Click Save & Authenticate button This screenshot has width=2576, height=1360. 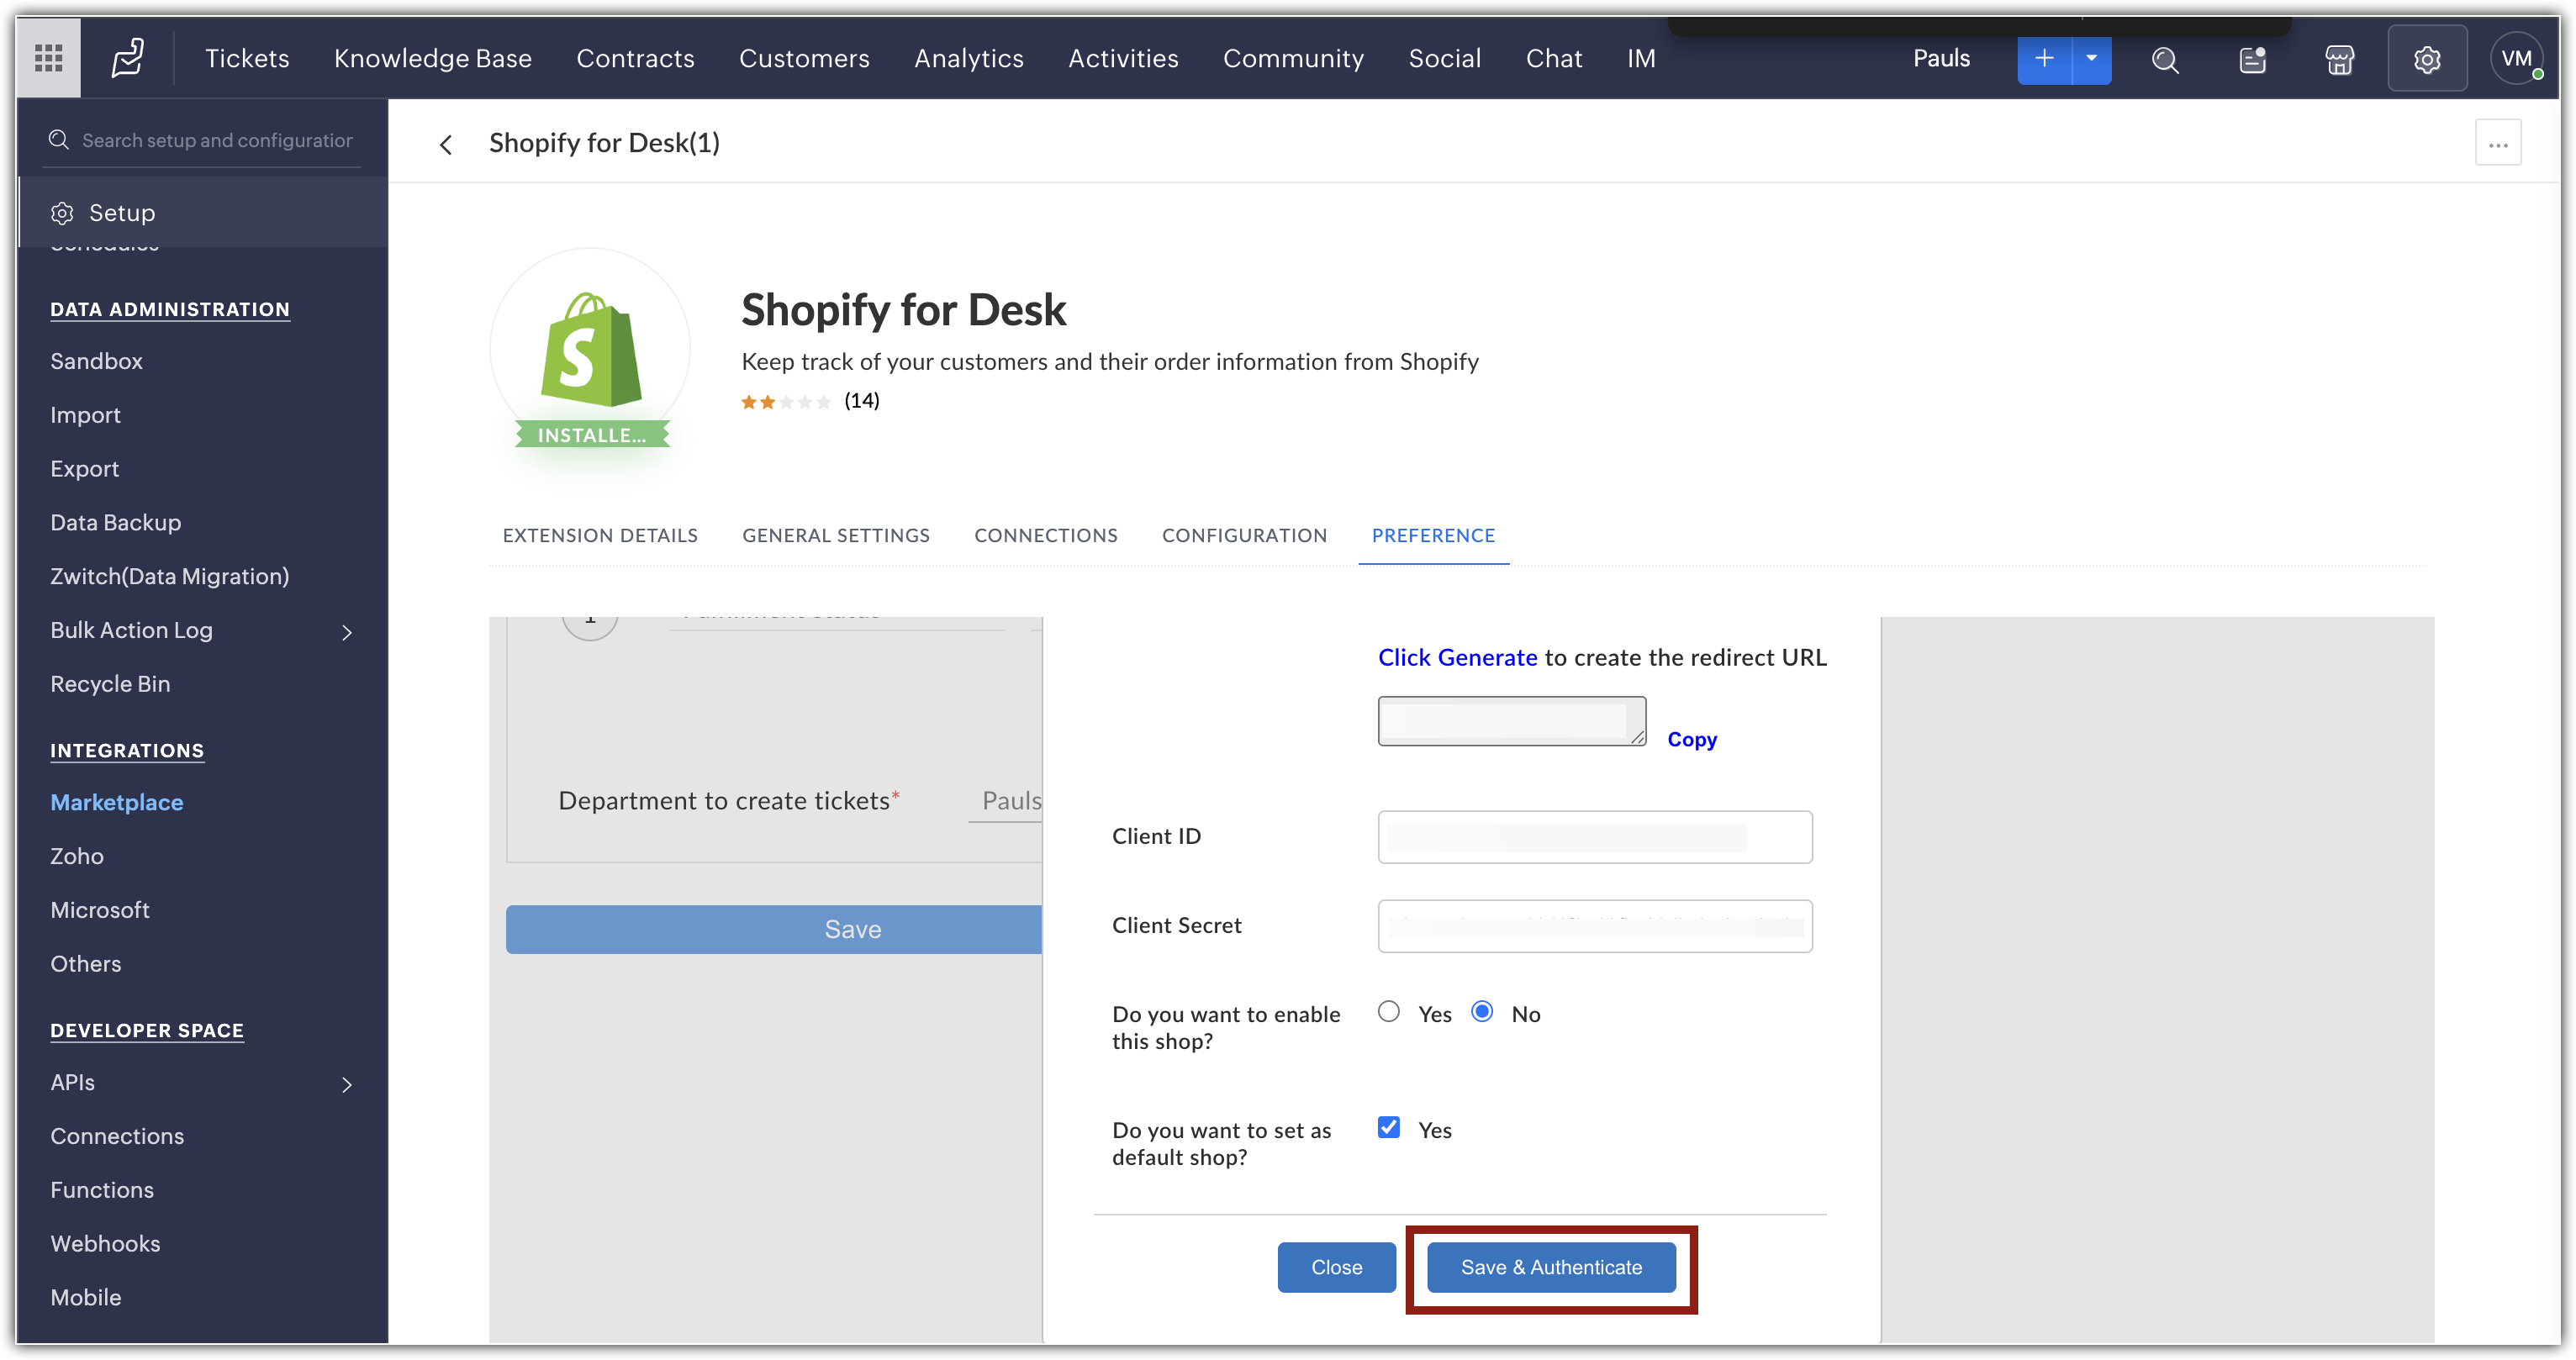pyautogui.click(x=1551, y=1267)
